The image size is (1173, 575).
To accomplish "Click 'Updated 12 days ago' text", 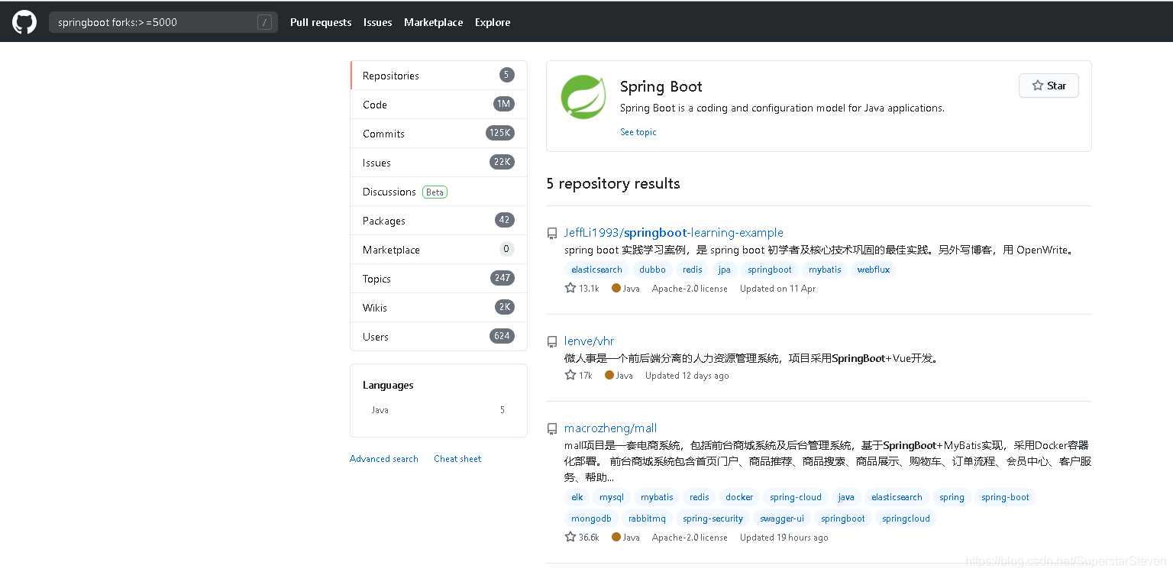I will tap(687, 376).
